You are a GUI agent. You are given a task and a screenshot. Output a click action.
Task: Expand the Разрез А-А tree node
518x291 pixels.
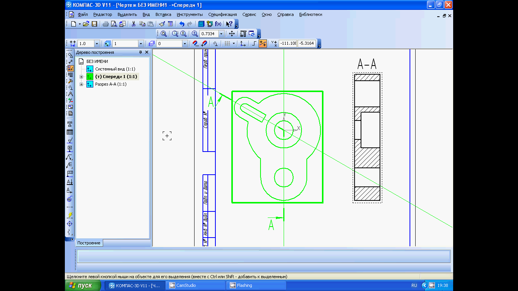tap(81, 84)
